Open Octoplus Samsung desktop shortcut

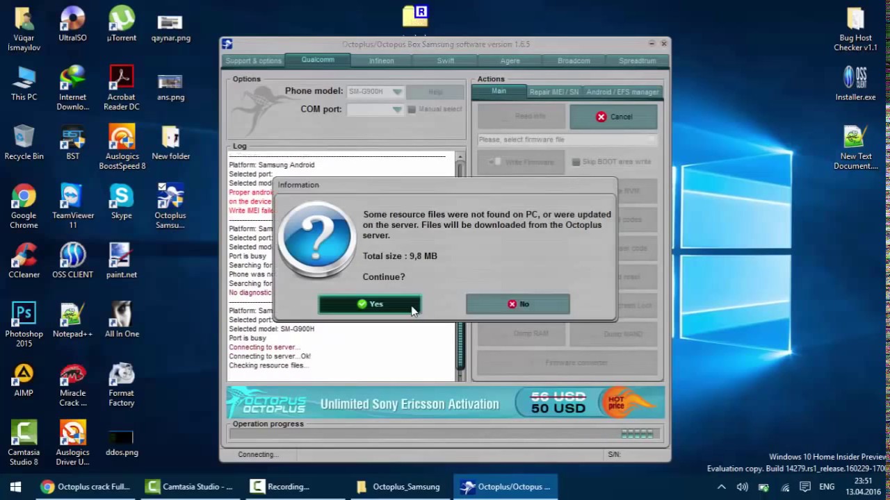tap(170, 206)
